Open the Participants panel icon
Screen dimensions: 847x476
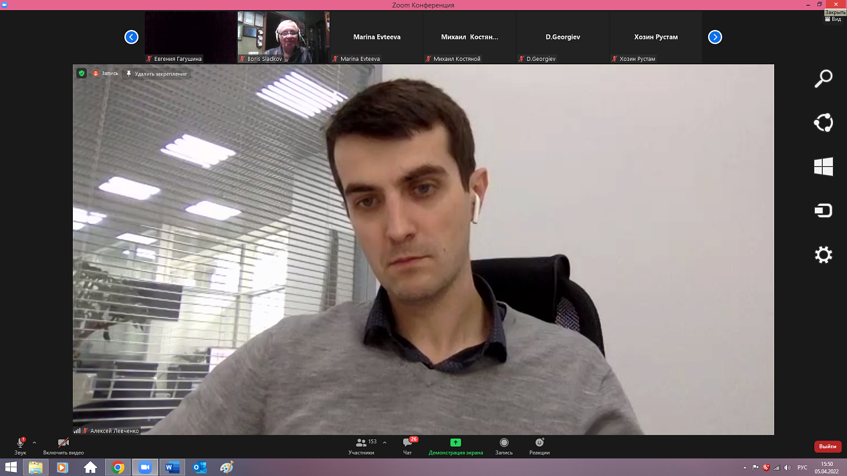point(361,443)
